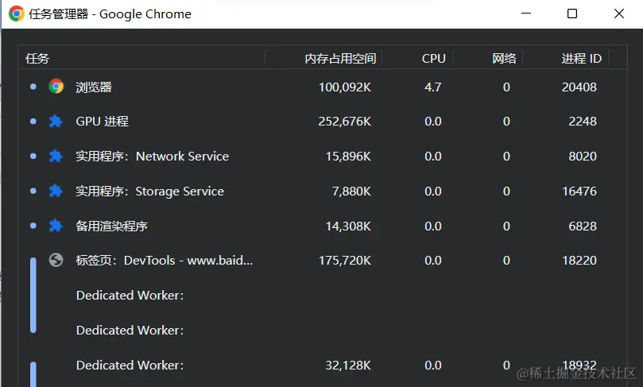Sort by the 任务 column header
The image size is (643, 387).
38,58
